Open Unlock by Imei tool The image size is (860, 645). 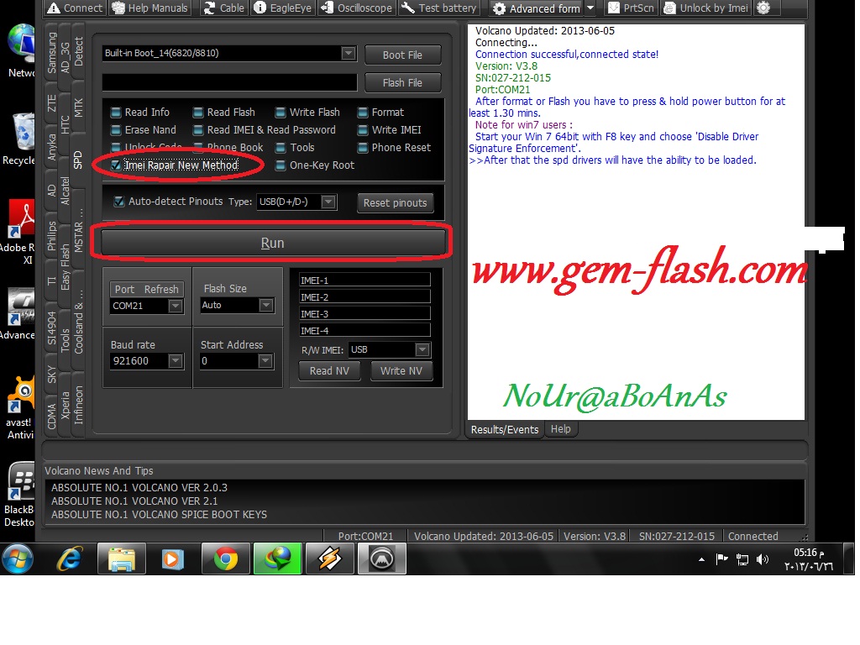coord(706,8)
